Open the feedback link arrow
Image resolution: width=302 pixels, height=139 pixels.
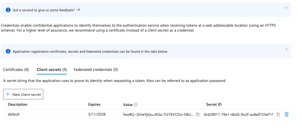coord(78,10)
